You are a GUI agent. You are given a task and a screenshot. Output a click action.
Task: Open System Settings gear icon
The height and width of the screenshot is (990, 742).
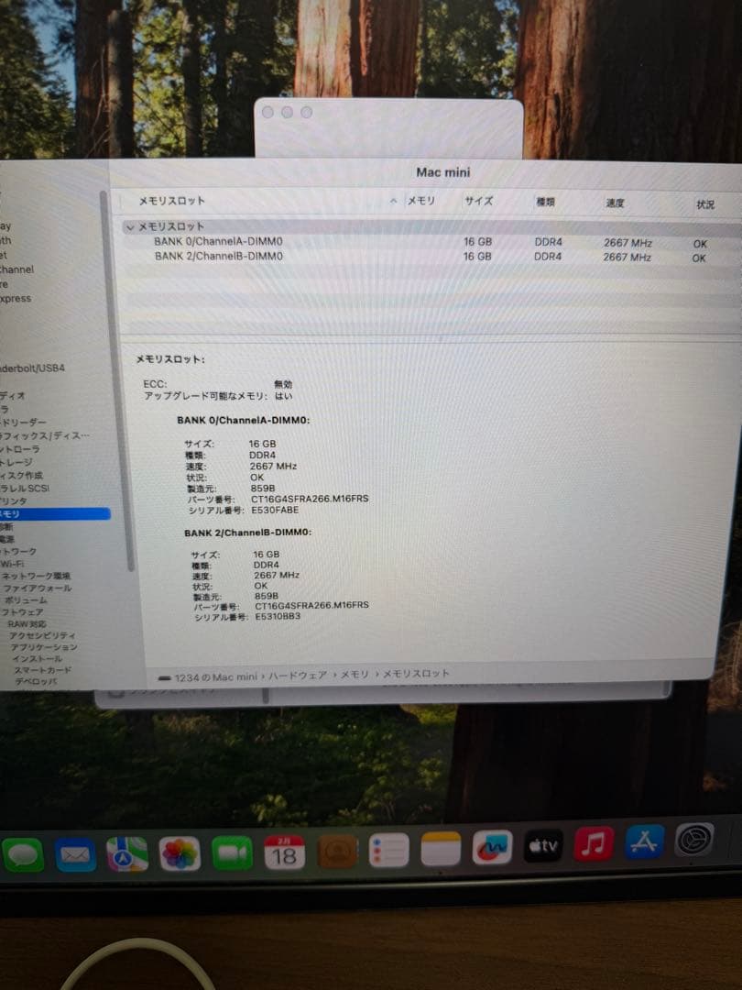[694, 840]
